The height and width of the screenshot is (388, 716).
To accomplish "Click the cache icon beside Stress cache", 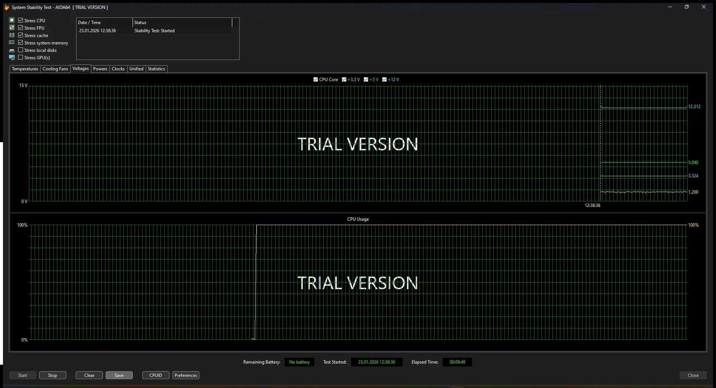I will tap(12, 35).
